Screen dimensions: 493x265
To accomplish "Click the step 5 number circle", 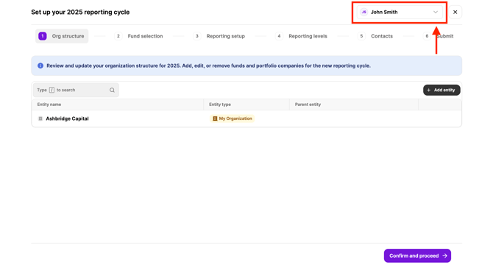I will point(361,36).
